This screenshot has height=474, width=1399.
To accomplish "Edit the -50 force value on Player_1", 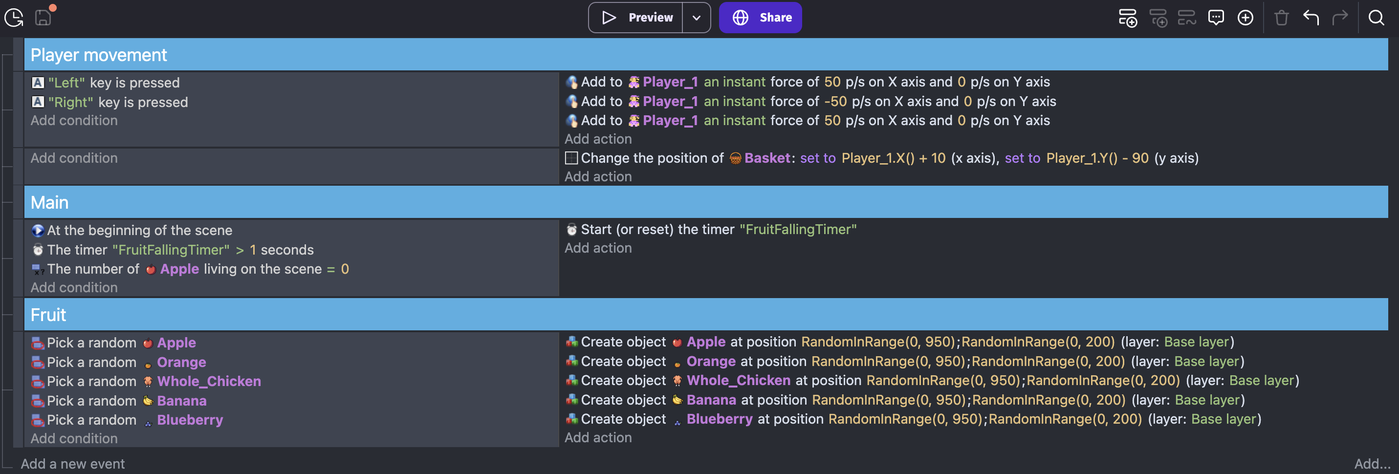I will coord(835,102).
